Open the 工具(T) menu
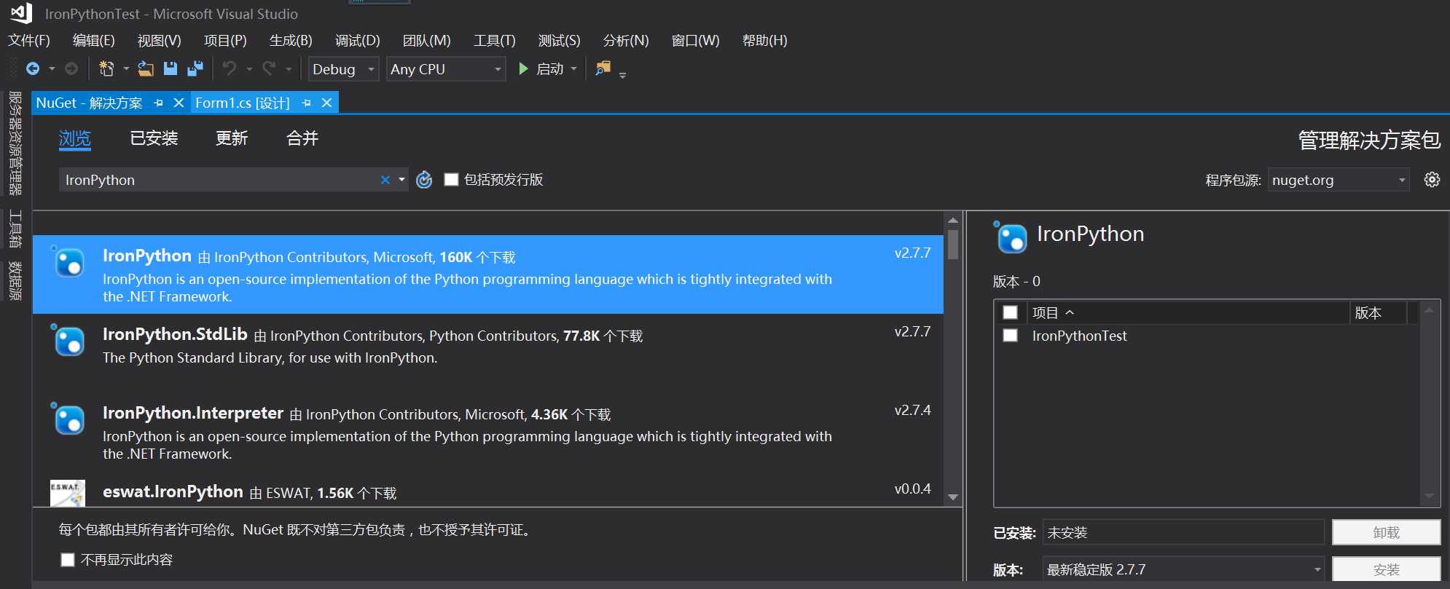 (495, 41)
